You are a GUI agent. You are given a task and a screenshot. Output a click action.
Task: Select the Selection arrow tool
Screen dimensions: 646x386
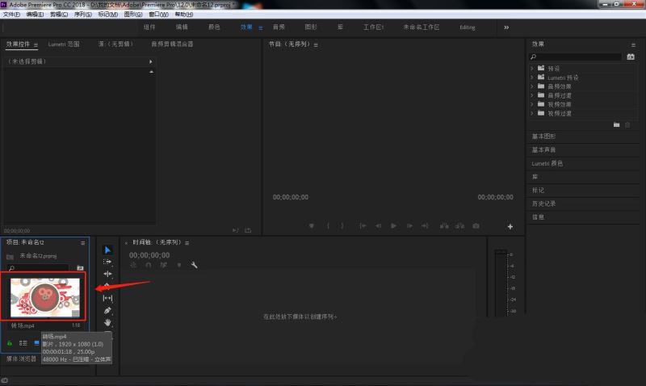[x=107, y=250]
